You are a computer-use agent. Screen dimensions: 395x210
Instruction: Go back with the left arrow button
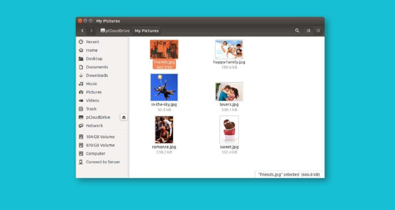tap(83, 31)
